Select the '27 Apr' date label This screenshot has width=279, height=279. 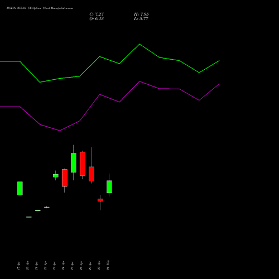pyautogui.click(x=72, y=266)
